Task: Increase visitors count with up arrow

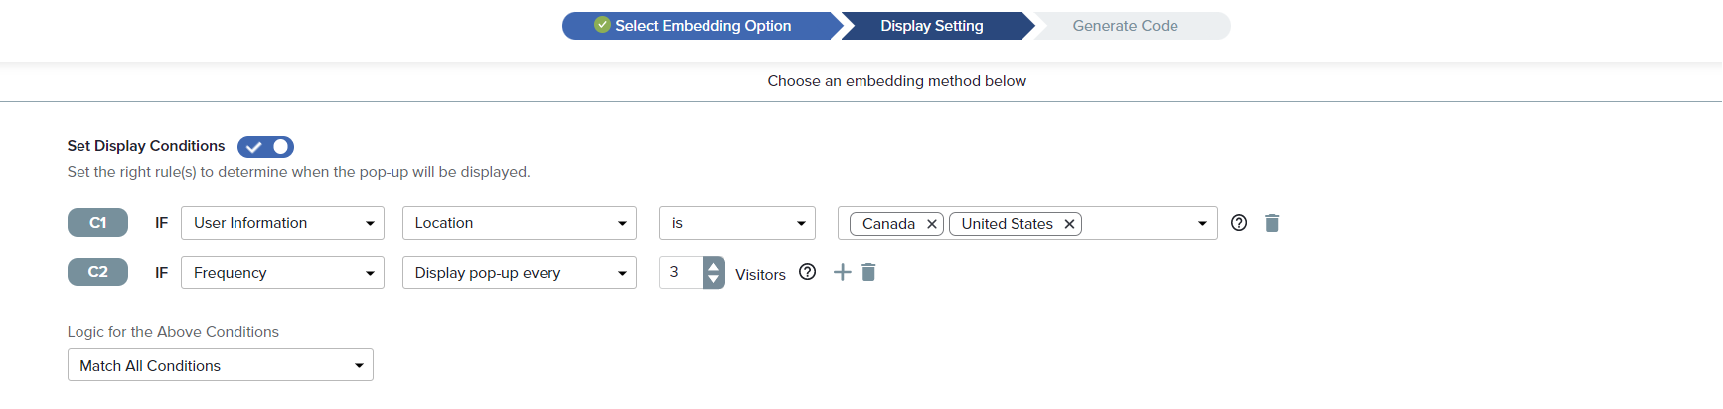Action: click(x=713, y=265)
